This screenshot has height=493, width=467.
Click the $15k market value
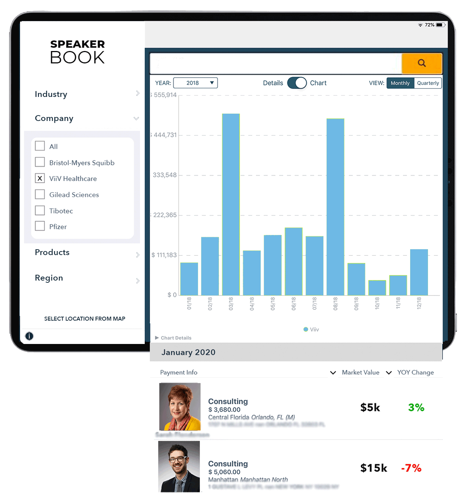click(374, 468)
